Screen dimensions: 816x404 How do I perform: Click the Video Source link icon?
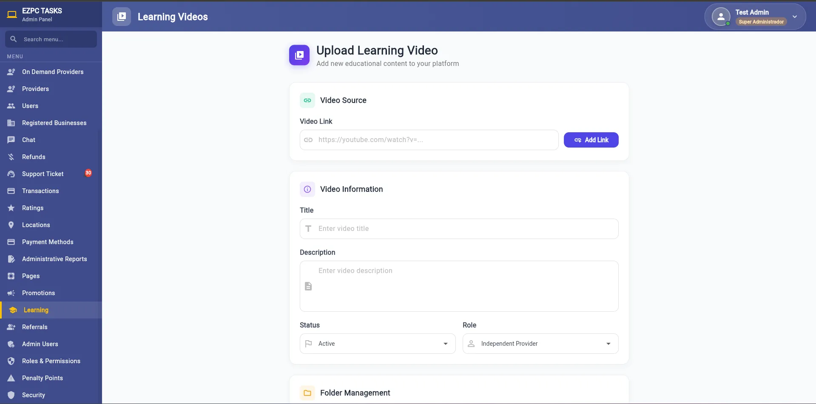click(307, 100)
